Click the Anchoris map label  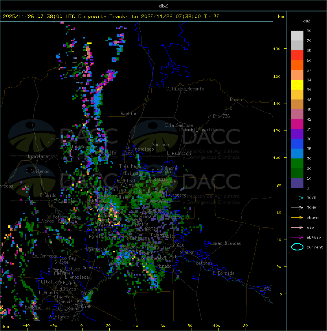[92, 268]
